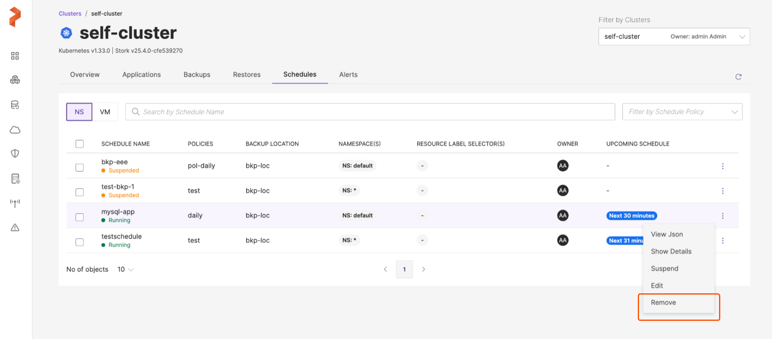Viewport: 772px width, 339px height.
Task: Open the cloud settings icon in sidebar
Action: coord(15,130)
